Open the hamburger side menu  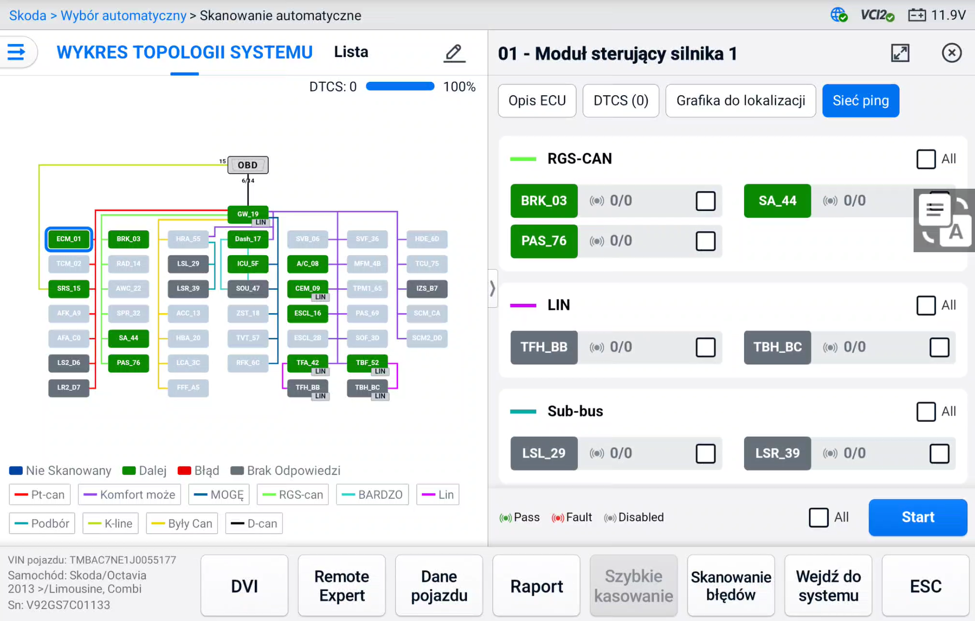click(x=17, y=52)
